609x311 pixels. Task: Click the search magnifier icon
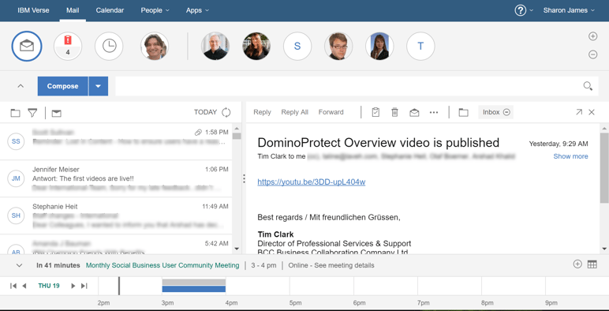(588, 86)
